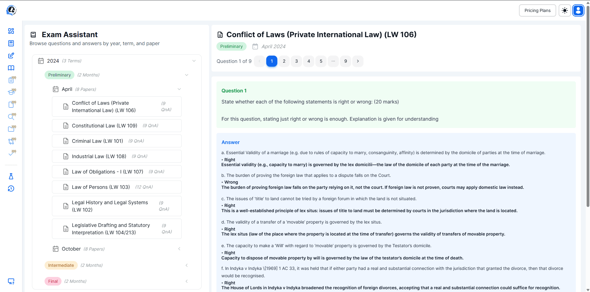Open the pencil edit icon in sidebar
Screen dimensions: 590x292
coord(11,56)
